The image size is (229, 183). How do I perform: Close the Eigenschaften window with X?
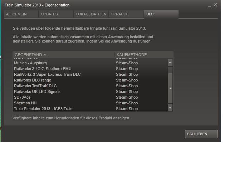pos(215,5)
